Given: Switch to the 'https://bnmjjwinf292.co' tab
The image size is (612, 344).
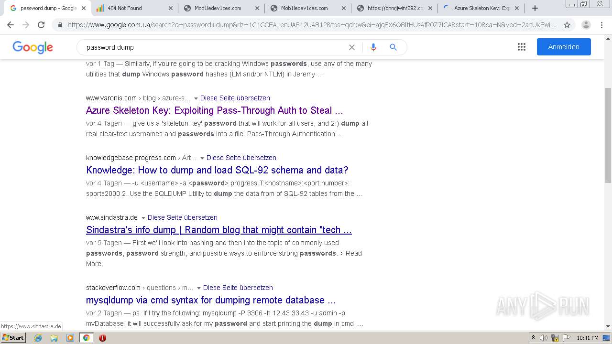Looking at the screenshot, I should 394,8.
